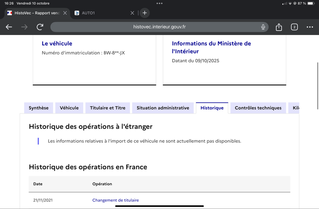319x209 pixels.
Task: Tap the three dots at top center
Action: point(159,3)
